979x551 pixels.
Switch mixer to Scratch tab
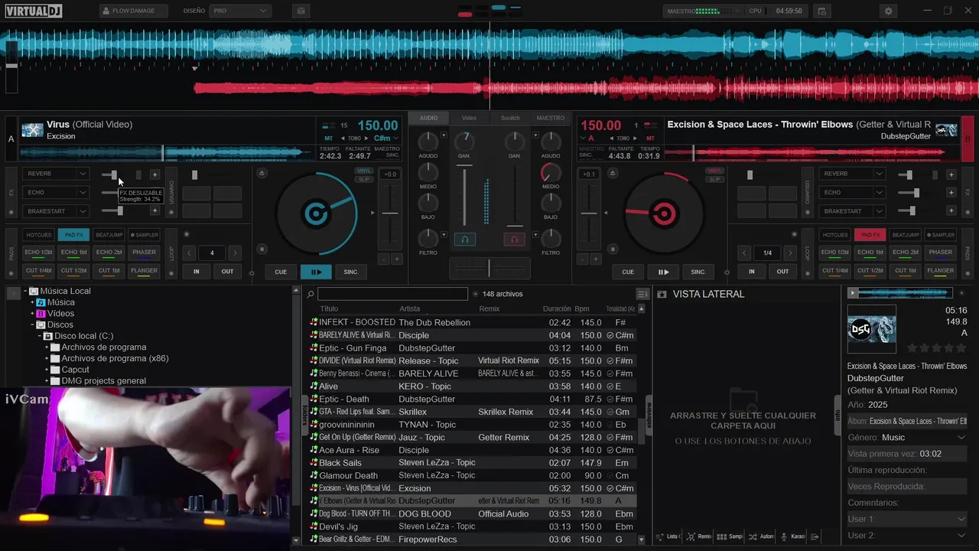click(510, 118)
